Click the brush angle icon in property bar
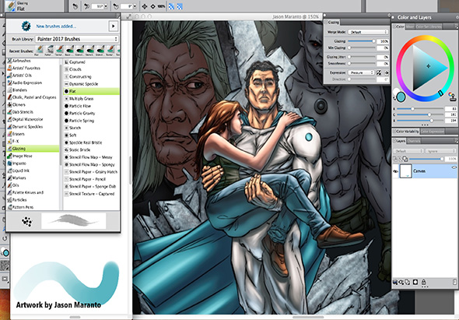This screenshot has height=320, width=459. (x=116, y=6)
